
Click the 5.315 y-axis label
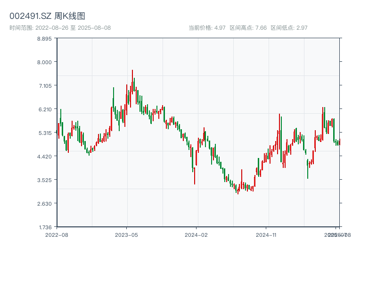click(x=45, y=133)
